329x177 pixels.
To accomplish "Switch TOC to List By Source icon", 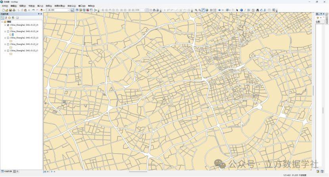I will click(x=6, y=17).
